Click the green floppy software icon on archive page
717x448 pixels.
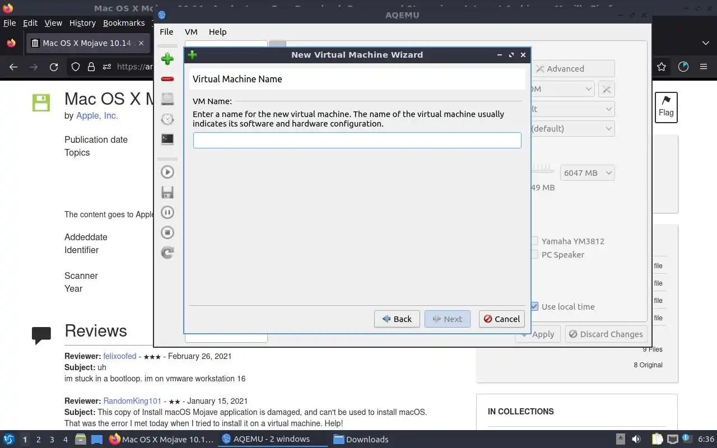tap(41, 102)
